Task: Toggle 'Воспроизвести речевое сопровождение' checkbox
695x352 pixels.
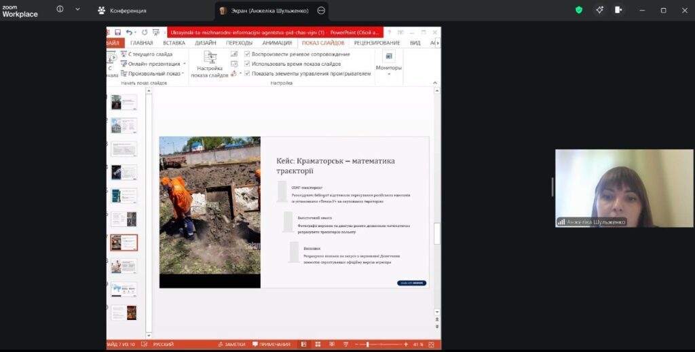Action: tap(247, 54)
